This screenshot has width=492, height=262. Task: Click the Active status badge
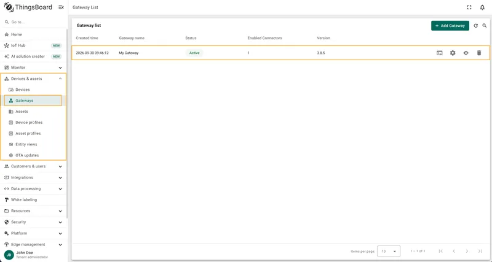(194, 53)
